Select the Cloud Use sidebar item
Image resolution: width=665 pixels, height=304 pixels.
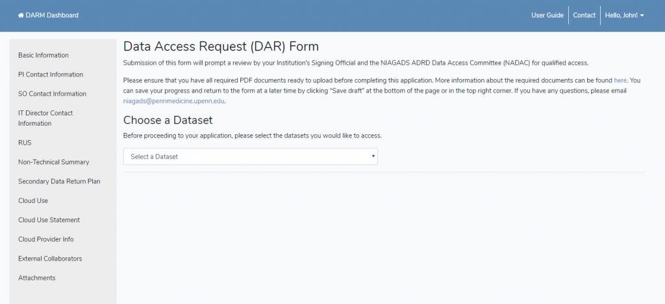point(33,201)
